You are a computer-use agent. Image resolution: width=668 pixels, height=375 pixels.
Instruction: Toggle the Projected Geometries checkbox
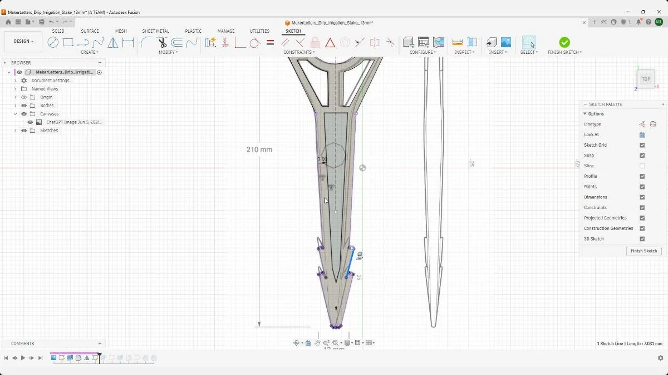(642, 218)
